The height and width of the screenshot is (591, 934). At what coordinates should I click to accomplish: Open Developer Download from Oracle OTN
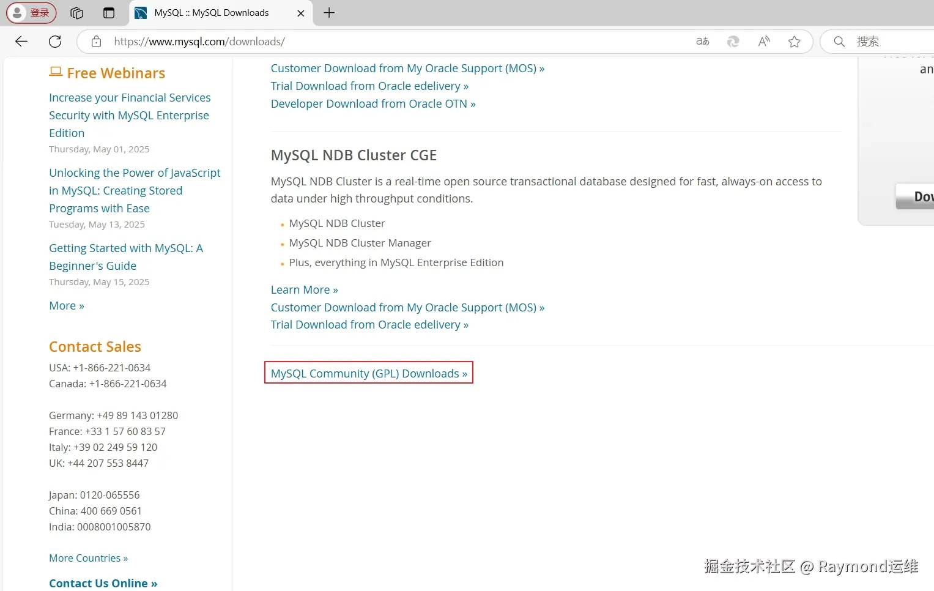(x=373, y=104)
